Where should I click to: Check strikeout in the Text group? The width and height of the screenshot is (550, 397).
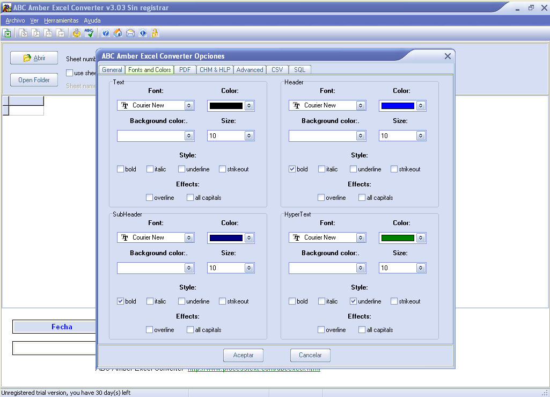click(x=222, y=169)
